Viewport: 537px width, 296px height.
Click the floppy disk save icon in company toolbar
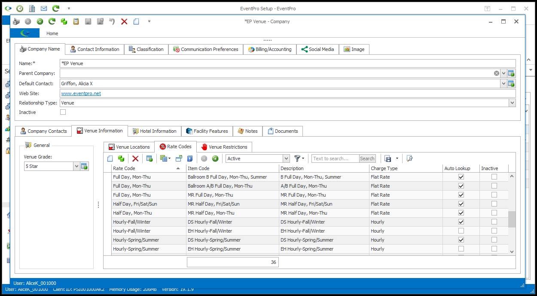(88, 21)
